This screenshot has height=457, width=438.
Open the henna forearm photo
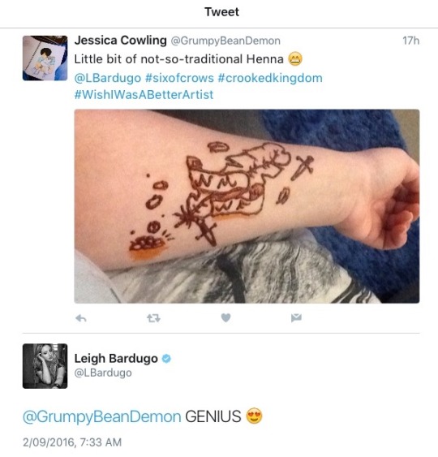[x=247, y=206]
